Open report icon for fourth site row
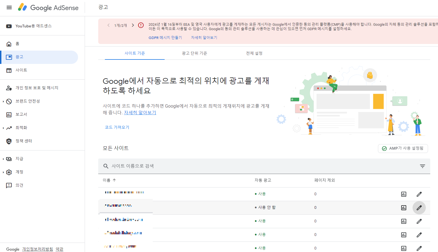 pos(404,235)
